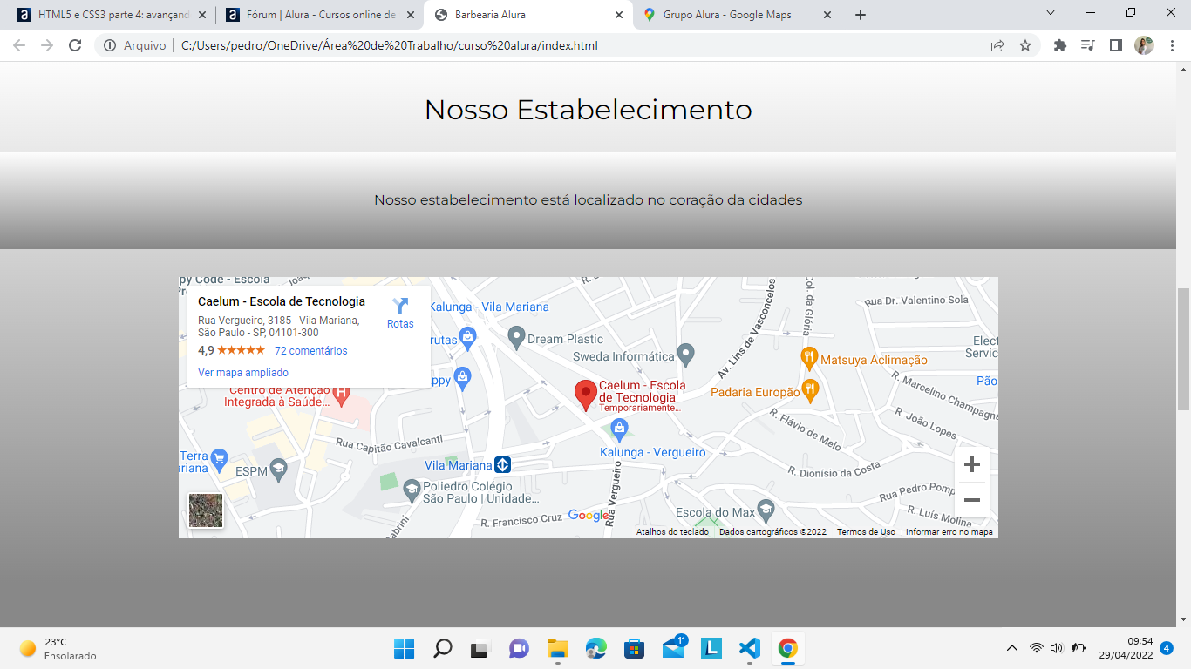Click the Nosso Estabelecimento heading text
Screen dimensions: 1191x669
click(588, 110)
